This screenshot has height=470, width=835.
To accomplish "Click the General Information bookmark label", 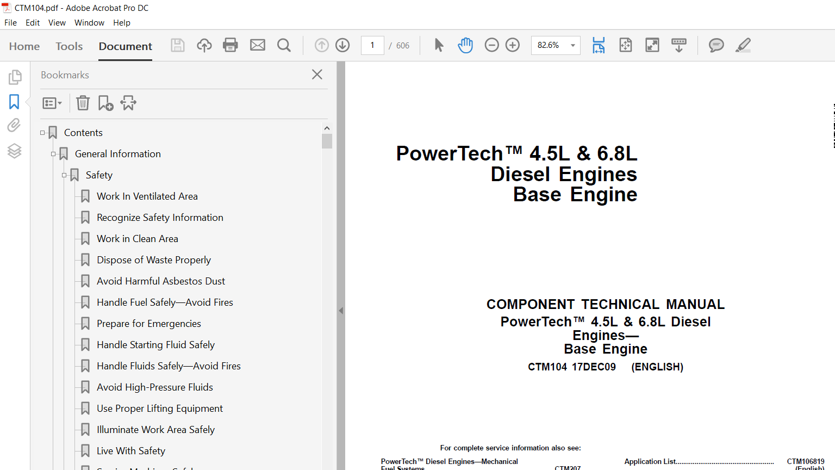I will [118, 154].
